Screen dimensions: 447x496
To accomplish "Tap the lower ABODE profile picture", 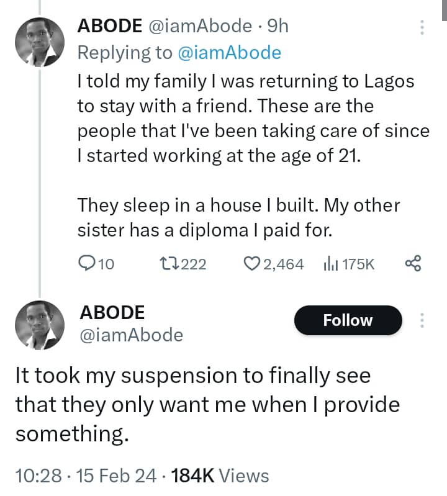I will click(39, 325).
